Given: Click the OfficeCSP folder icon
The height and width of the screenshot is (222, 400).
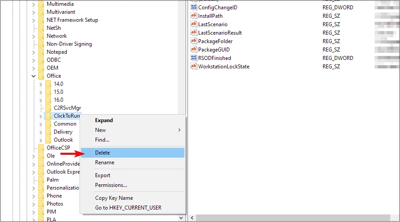Looking at the screenshot, I should [x=41, y=148].
